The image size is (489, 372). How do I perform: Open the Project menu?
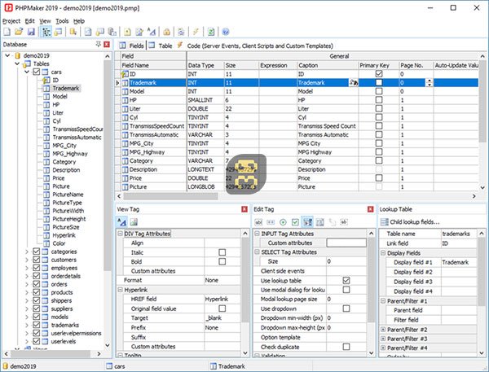pyautogui.click(x=11, y=21)
